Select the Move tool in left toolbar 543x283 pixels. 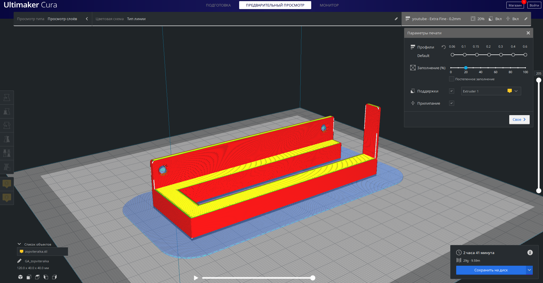point(7,98)
